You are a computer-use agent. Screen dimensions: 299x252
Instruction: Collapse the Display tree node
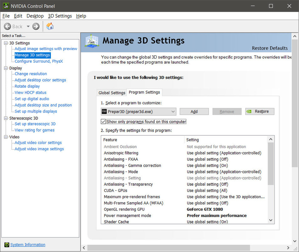pyautogui.click(x=6, y=68)
